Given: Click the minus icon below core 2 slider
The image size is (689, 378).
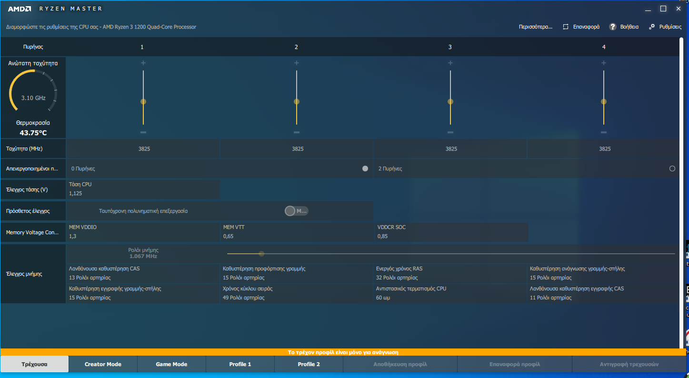Looking at the screenshot, I should click(x=296, y=132).
